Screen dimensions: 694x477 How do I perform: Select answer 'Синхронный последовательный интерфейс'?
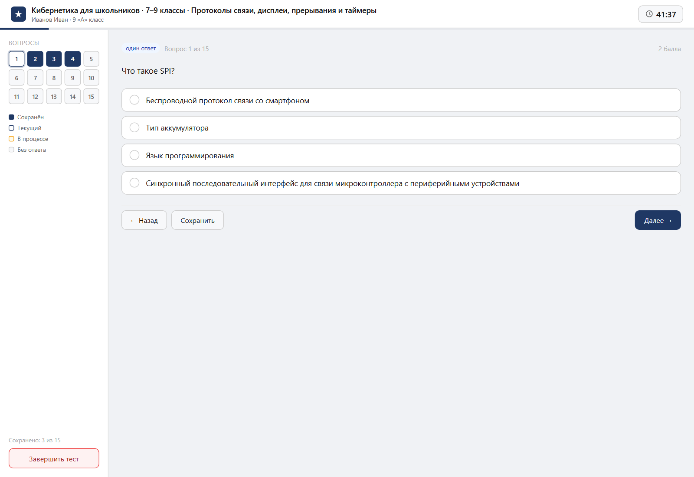401,183
